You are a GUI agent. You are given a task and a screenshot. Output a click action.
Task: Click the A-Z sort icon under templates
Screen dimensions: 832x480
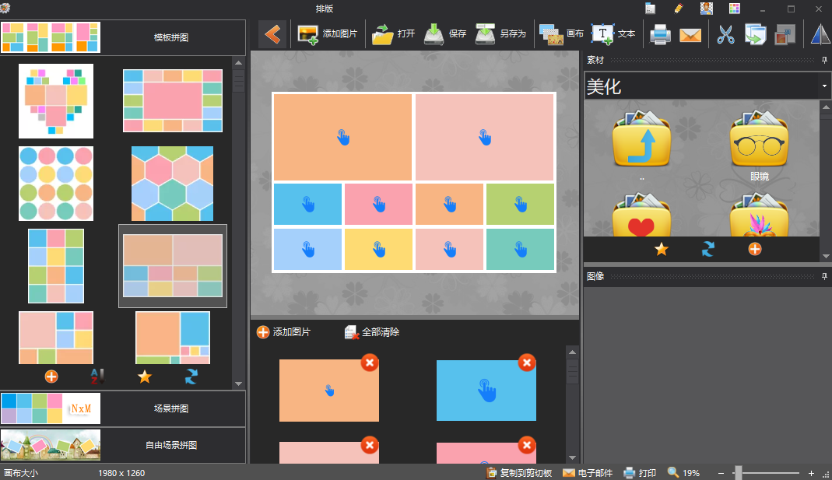pos(97,377)
